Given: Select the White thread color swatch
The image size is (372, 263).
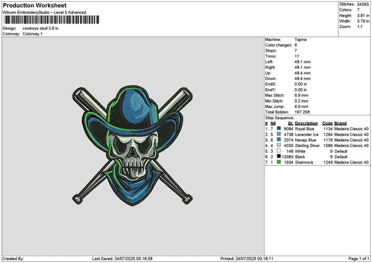Looking at the screenshot, I should (x=278, y=151).
